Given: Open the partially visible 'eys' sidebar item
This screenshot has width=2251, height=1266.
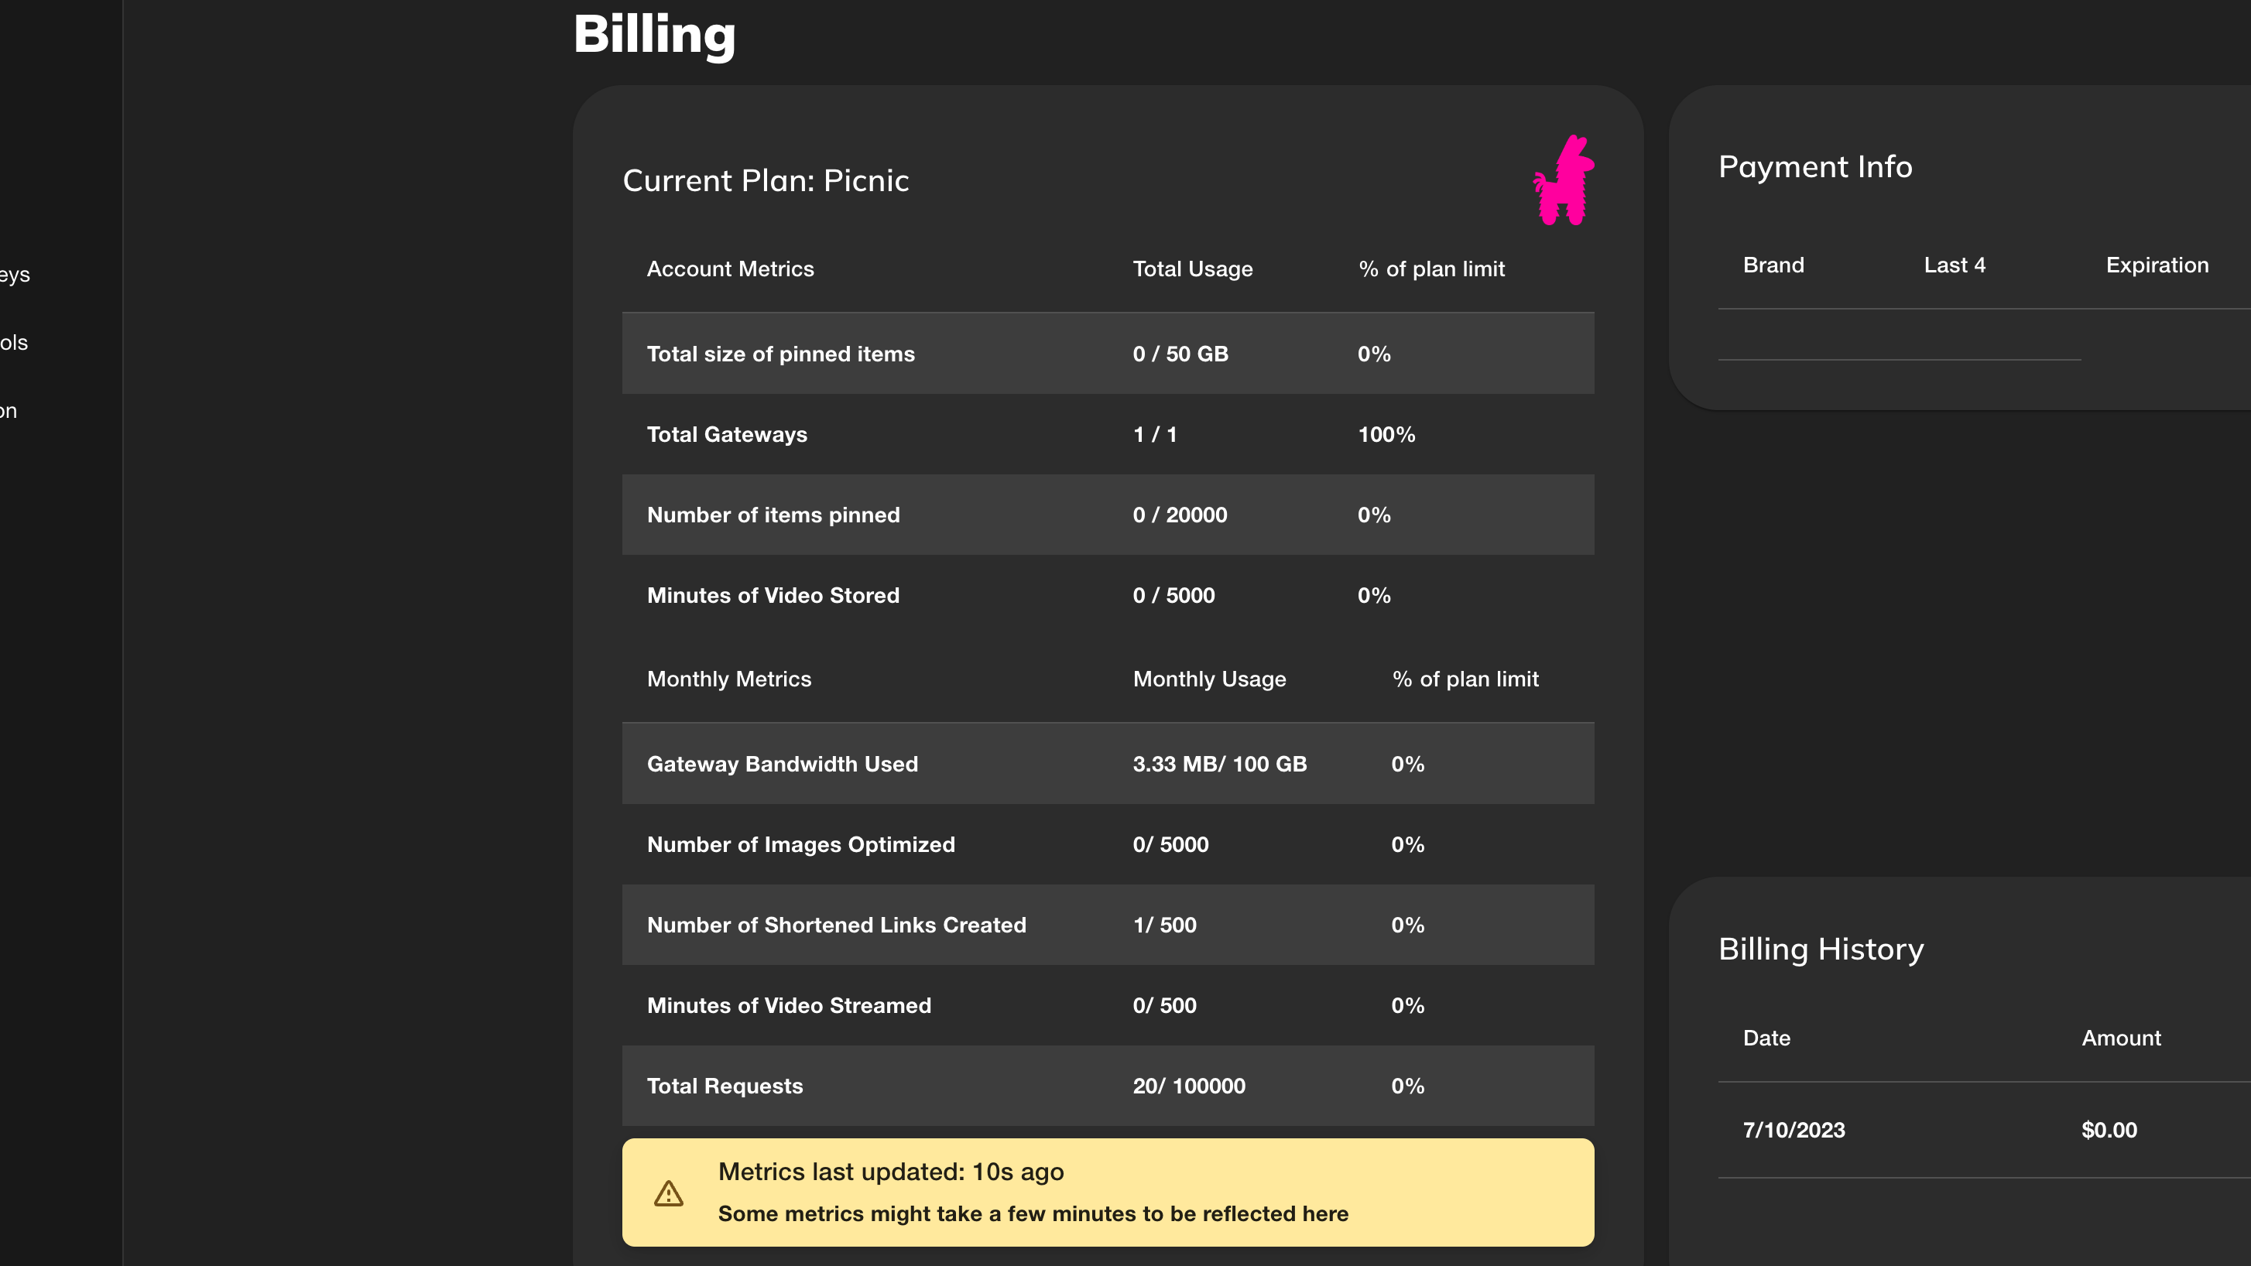Looking at the screenshot, I should coord(15,275).
